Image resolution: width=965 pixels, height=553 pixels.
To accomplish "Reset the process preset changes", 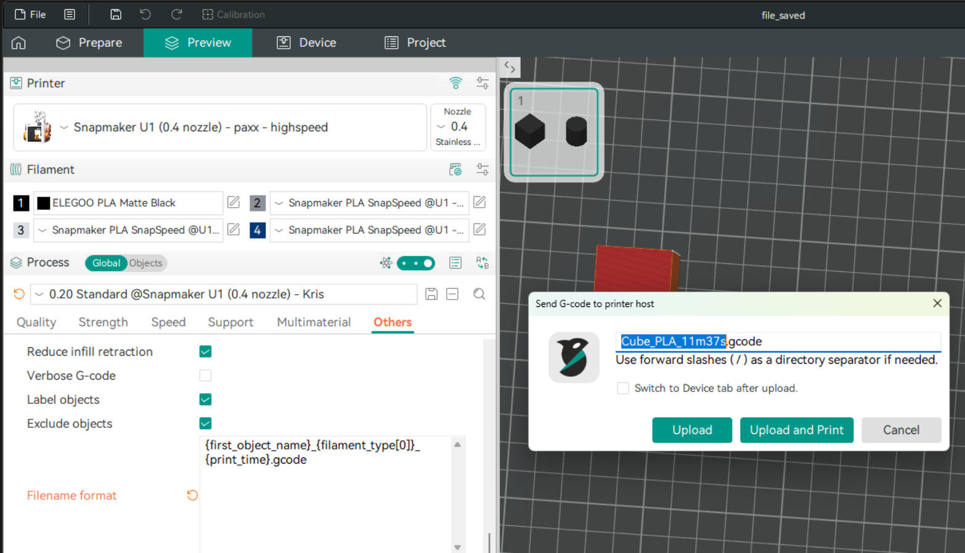I will pos(19,294).
